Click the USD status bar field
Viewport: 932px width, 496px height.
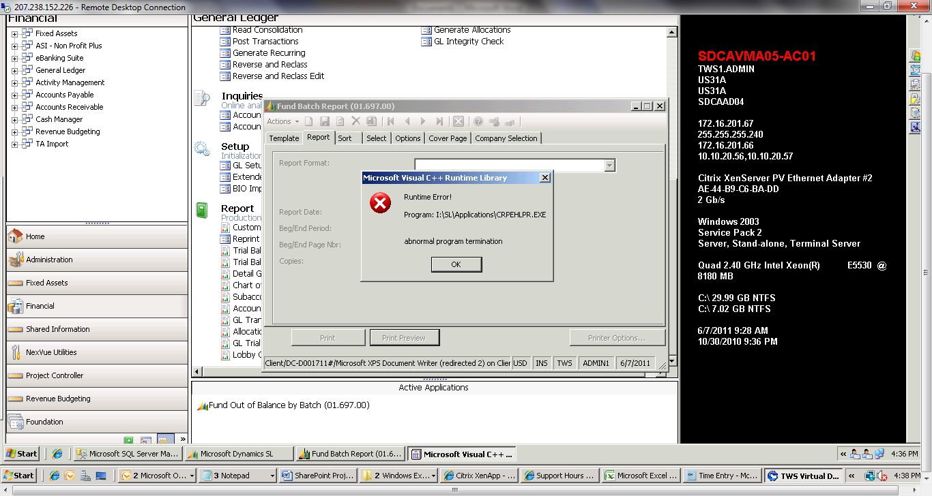521,364
